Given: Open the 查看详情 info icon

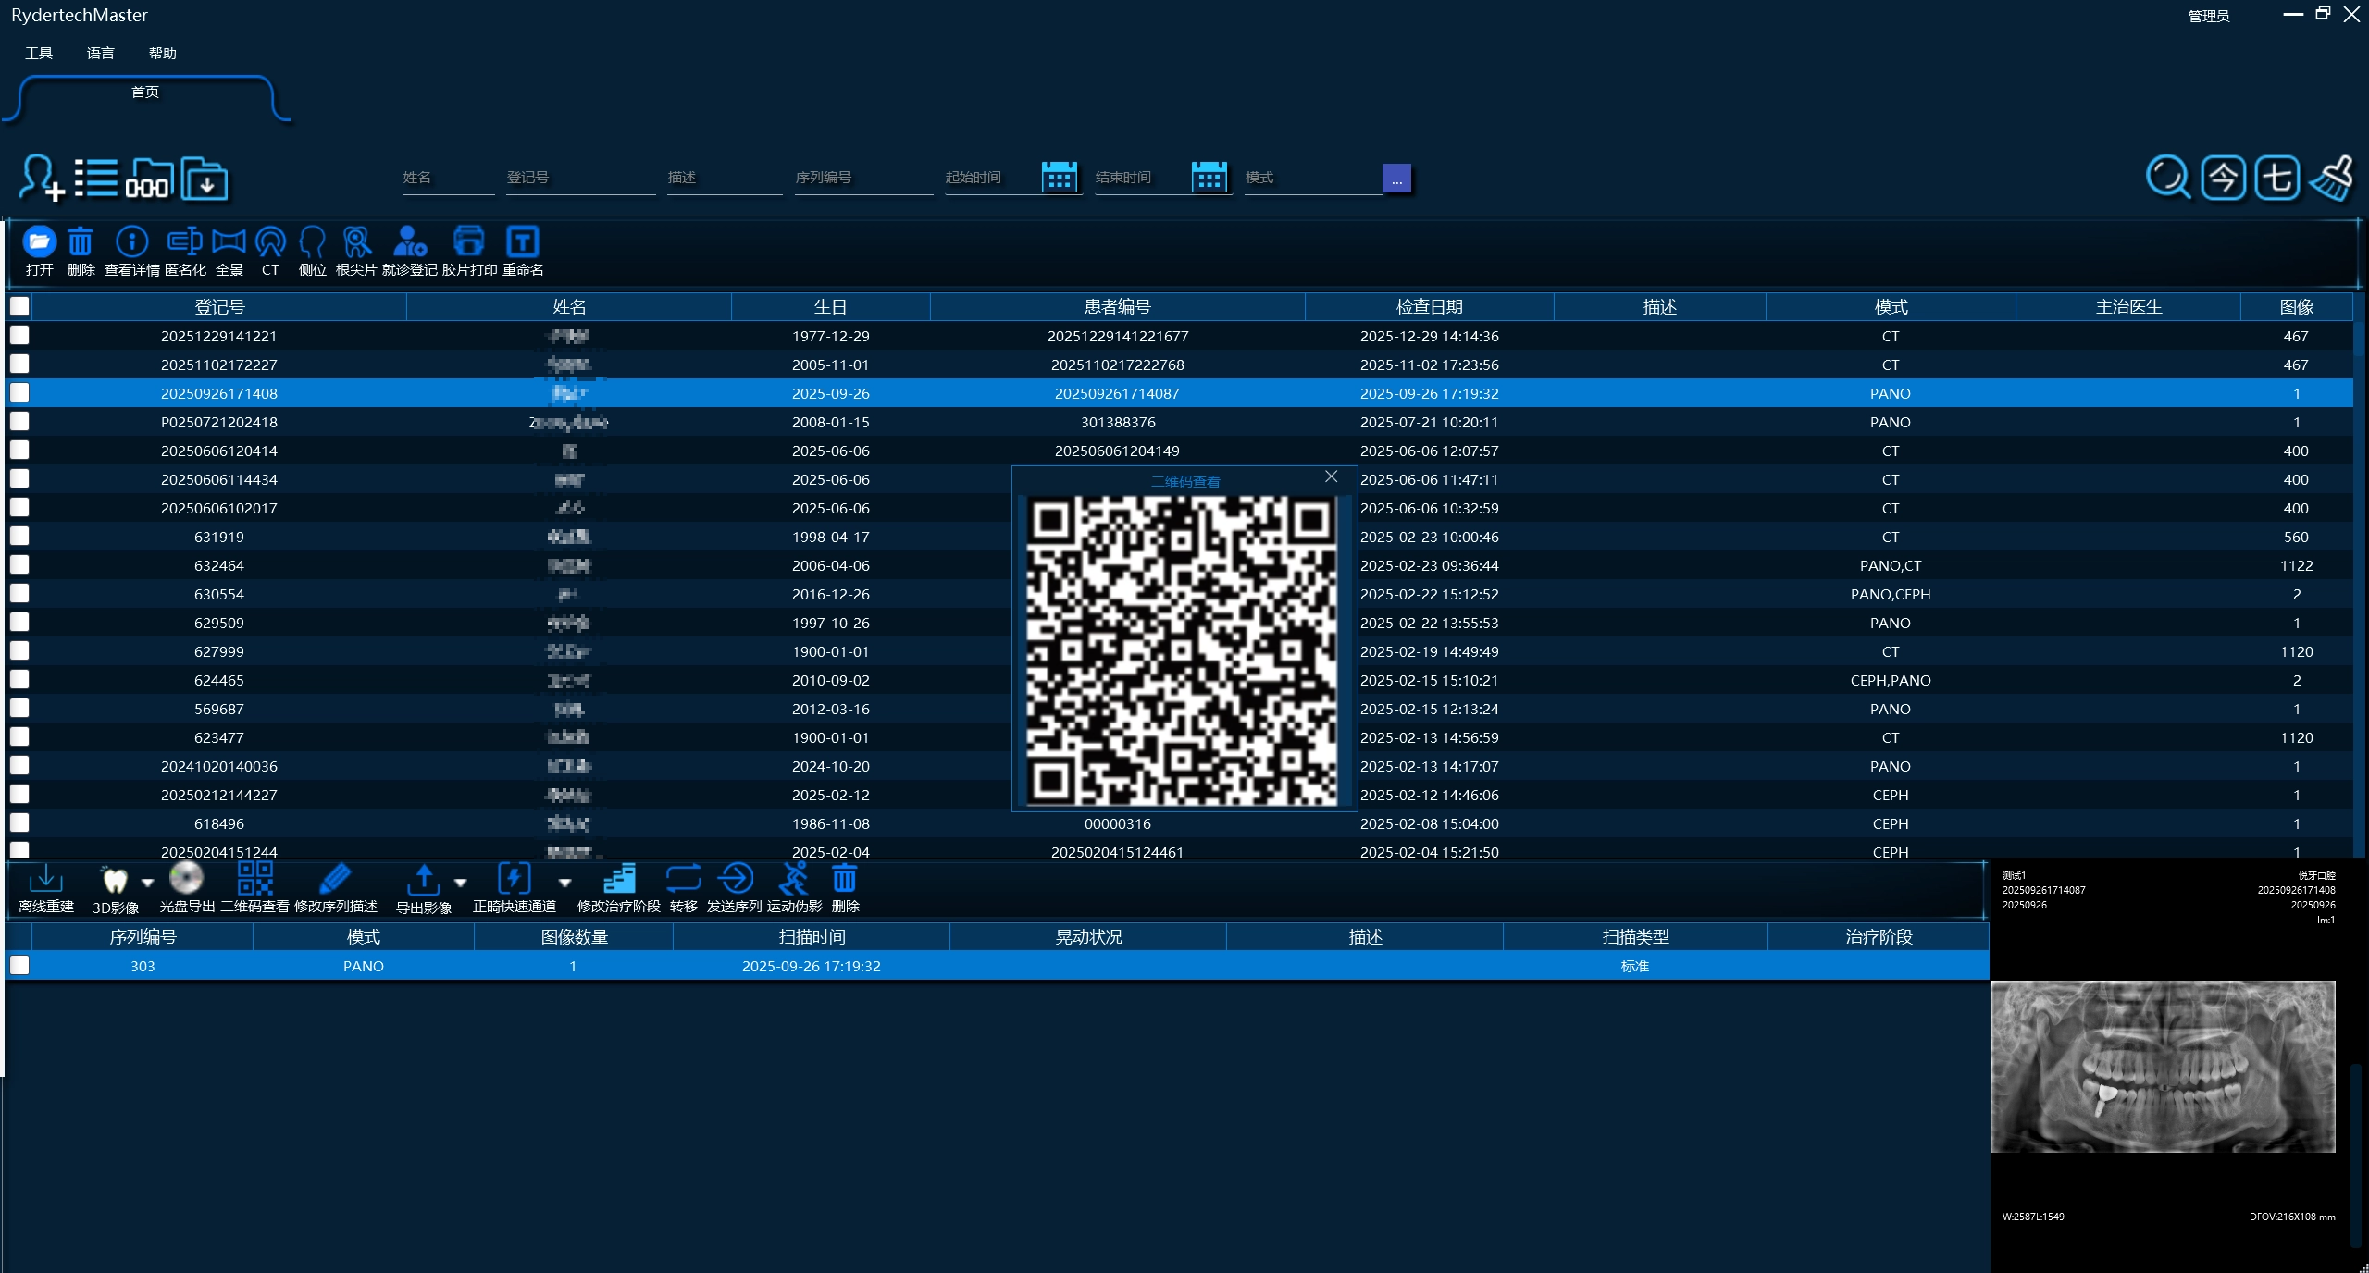Looking at the screenshot, I should [131, 241].
